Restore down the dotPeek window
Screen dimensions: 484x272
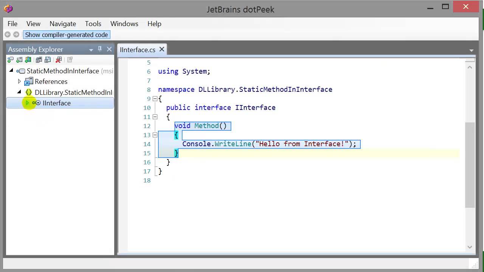(x=445, y=6)
